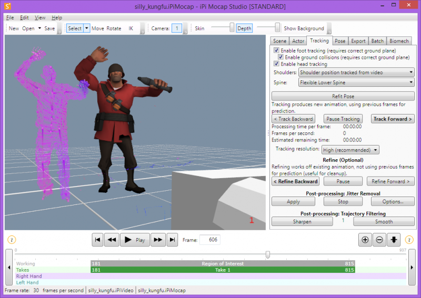Viewport: 421px width, 298px height.
Task: Switch to Pose tab
Action: coord(340,41)
